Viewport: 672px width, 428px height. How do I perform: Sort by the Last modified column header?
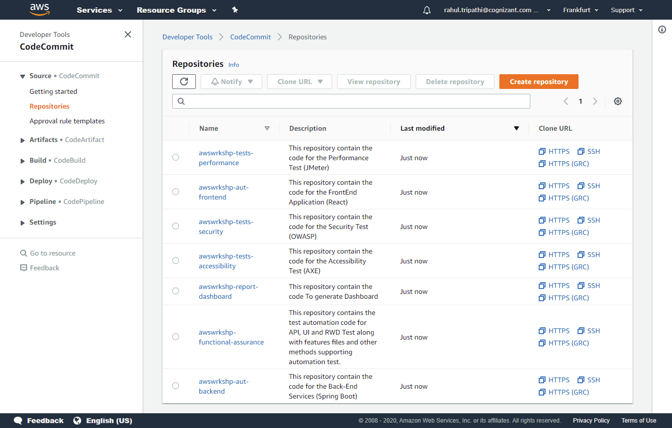click(x=459, y=128)
